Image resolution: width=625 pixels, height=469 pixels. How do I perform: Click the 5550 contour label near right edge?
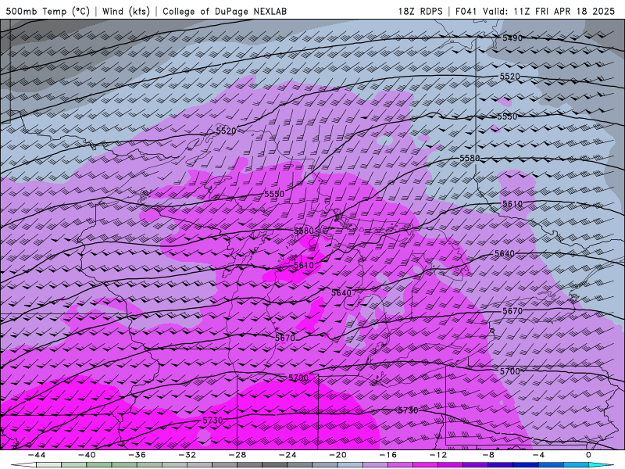pyautogui.click(x=507, y=116)
